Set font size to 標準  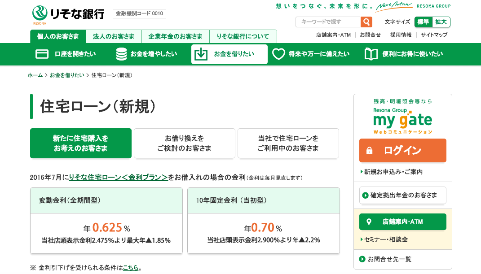coord(423,22)
